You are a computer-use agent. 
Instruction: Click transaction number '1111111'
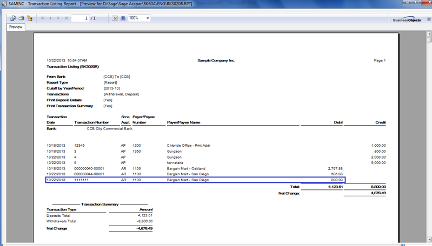coord(81,180)
